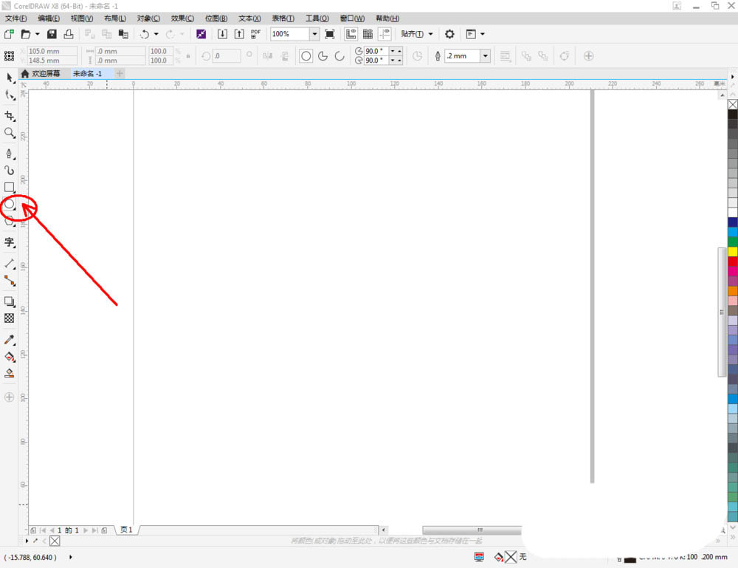The height and width of the screenshot is (568, 738).
Task: Select the Color Eyedropper tool
Action: tap(10, 340)
